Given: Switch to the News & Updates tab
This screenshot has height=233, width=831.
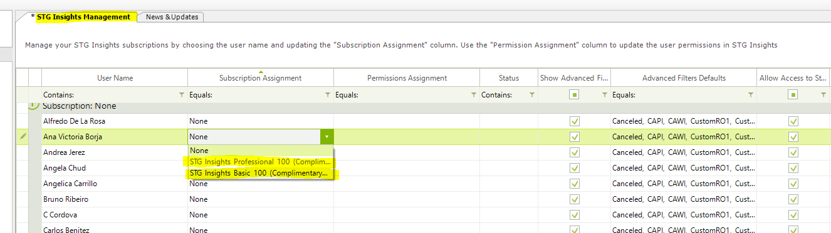Looking at the screenshot, I should click(x=172, y=17).
